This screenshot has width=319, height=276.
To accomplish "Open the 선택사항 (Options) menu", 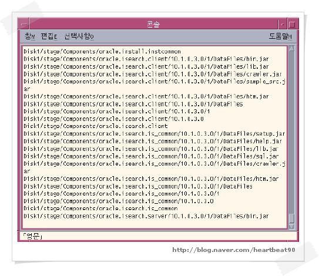I will point(79,36).
